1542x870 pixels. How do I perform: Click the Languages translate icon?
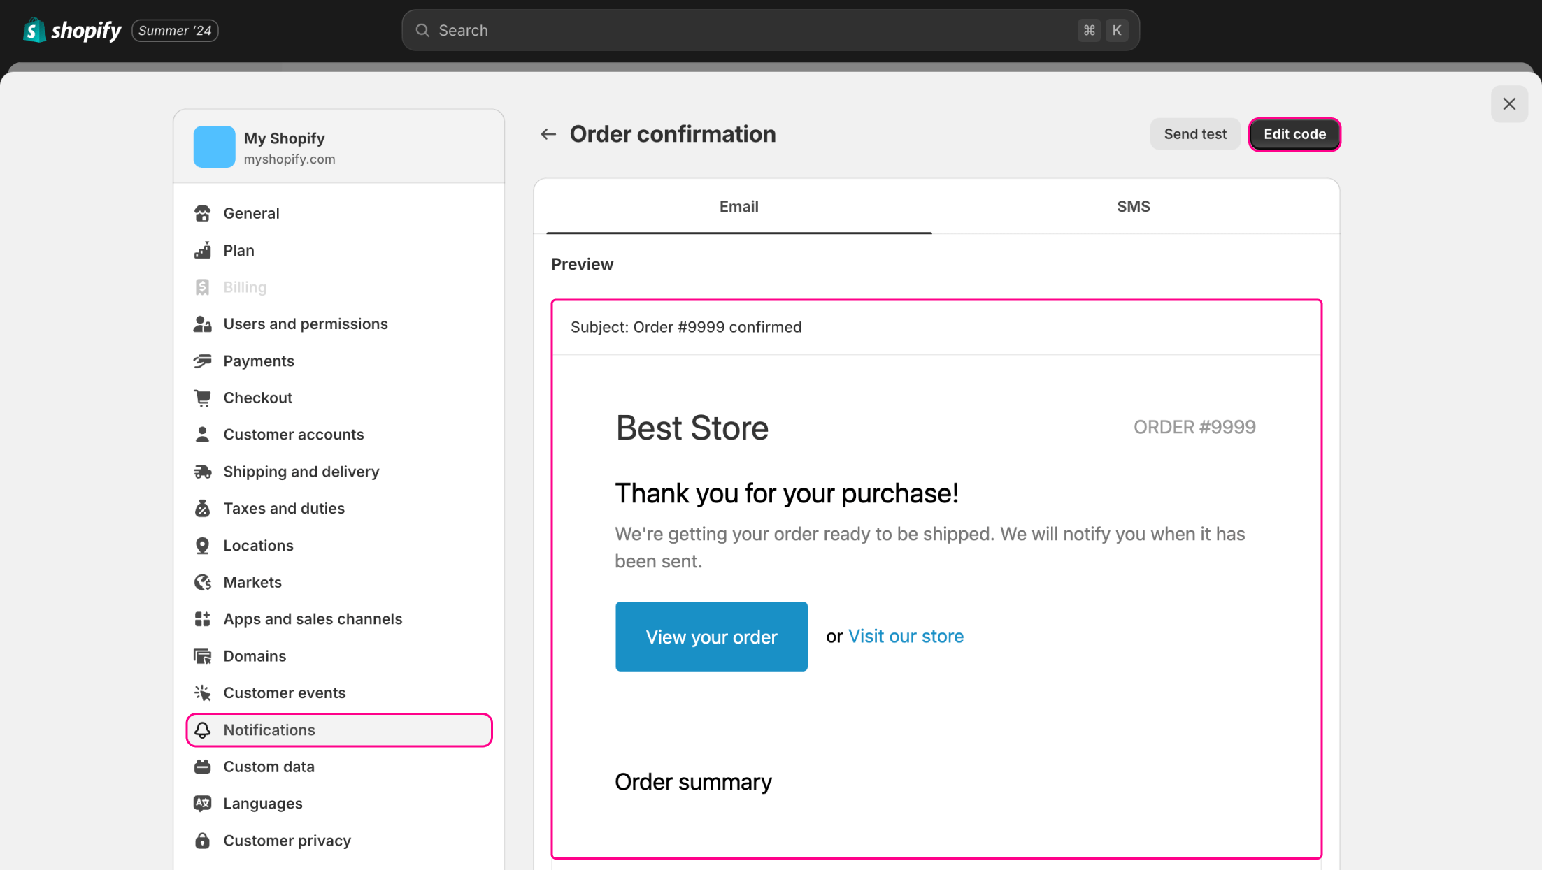point(203,804)
